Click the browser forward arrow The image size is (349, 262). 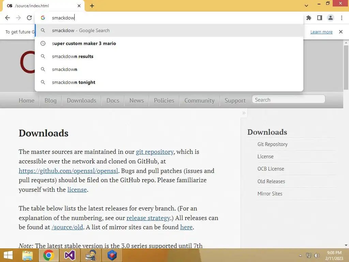18,18
